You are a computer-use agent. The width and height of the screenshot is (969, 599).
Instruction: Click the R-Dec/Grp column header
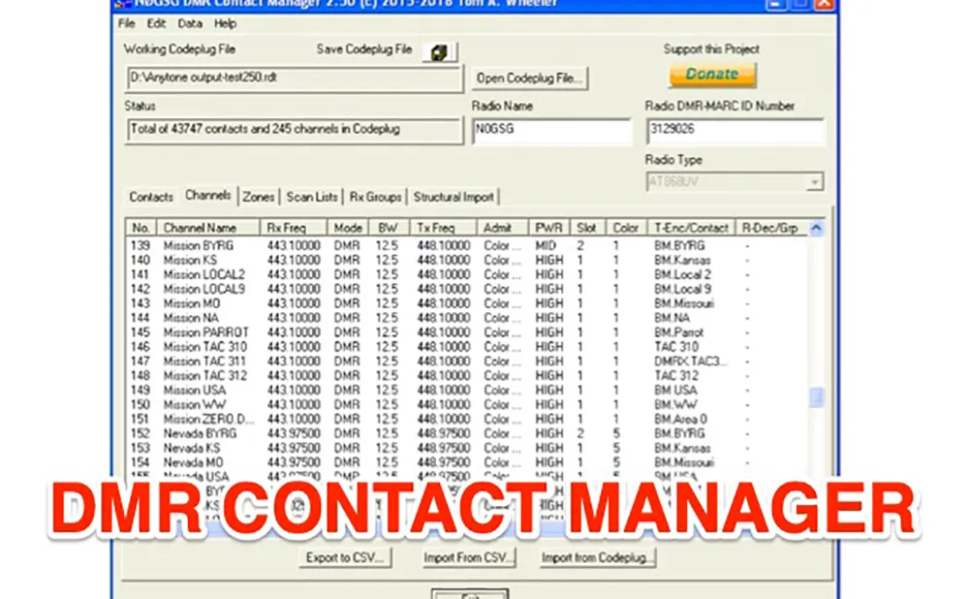771,228
